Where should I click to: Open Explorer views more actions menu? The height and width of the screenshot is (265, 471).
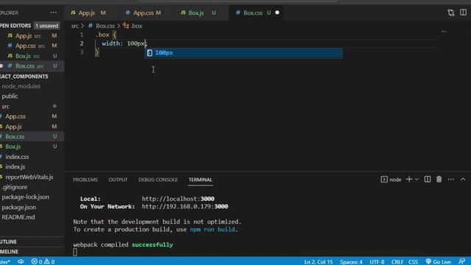tap(54, 13)
